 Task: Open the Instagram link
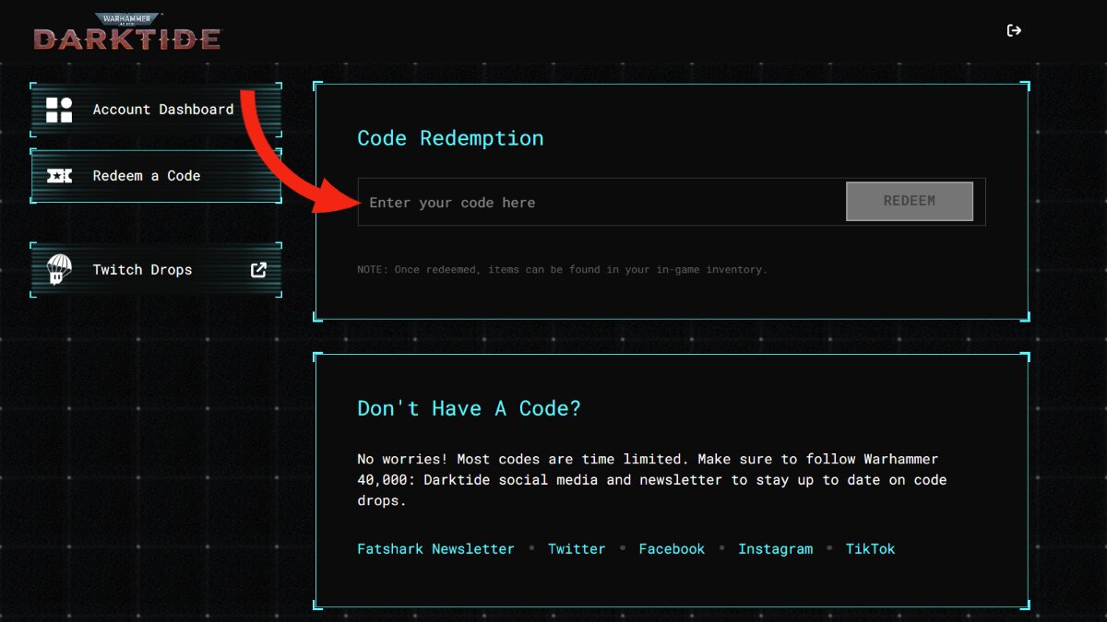coord(775,549)
